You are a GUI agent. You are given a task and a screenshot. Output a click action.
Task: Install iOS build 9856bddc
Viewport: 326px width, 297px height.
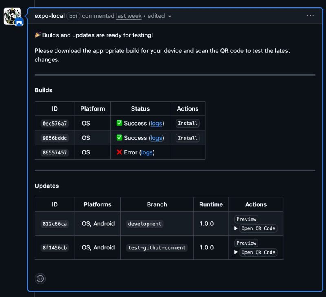tap(187, 138)
